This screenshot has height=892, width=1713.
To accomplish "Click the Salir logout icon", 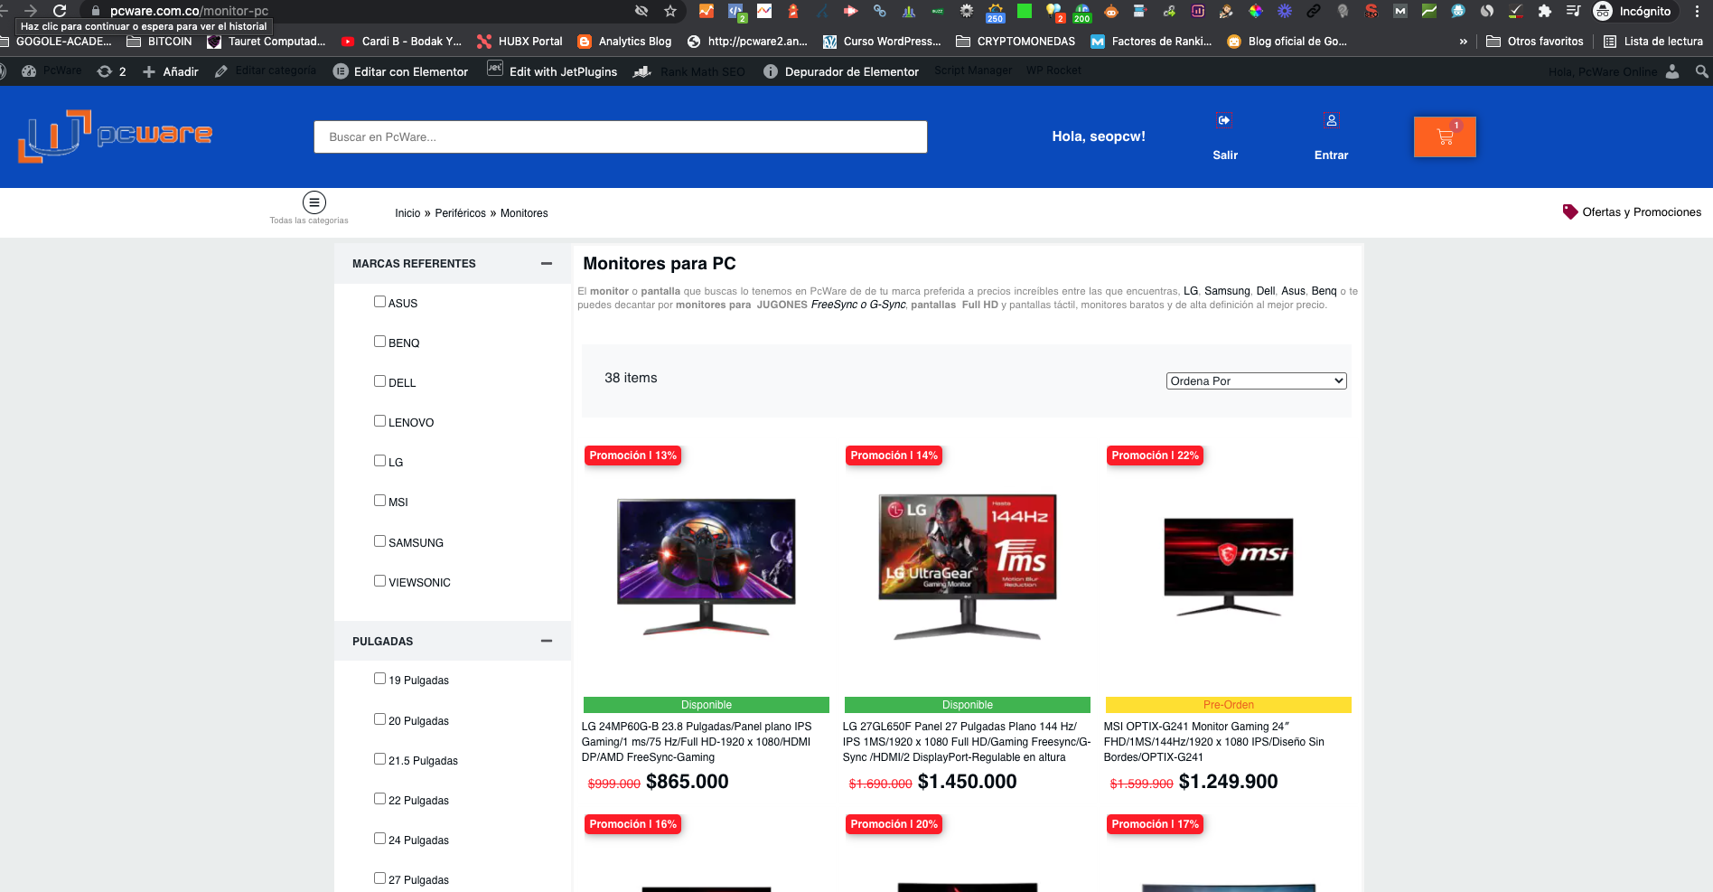I will pyautogui.click(x=1224, y=120).
